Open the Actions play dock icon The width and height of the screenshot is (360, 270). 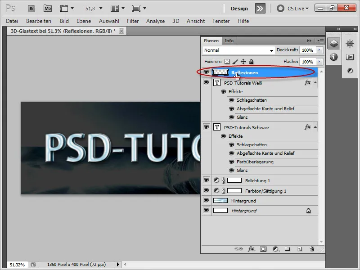350,57
